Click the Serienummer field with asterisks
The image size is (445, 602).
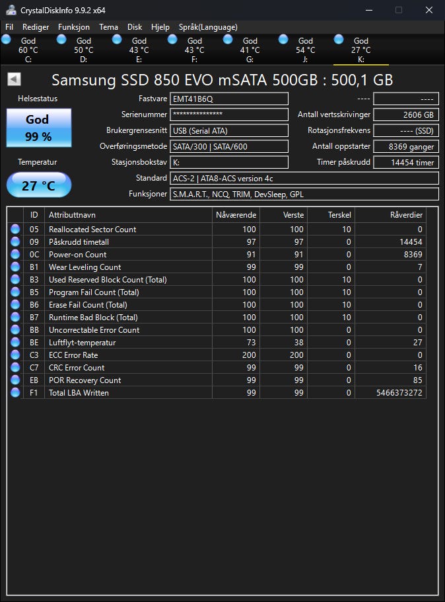[x=229, y=114]
